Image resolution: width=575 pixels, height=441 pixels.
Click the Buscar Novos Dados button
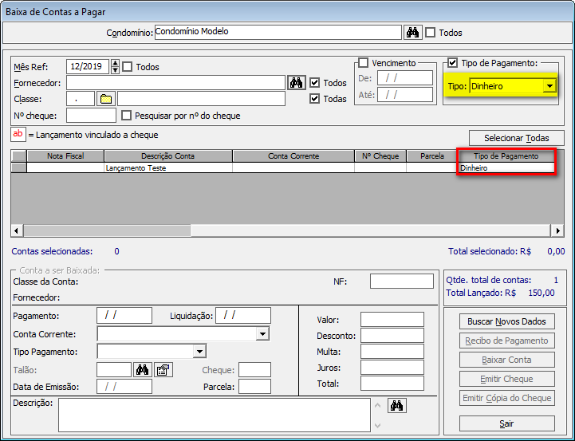pyautogui.click(x=506, y=321)
